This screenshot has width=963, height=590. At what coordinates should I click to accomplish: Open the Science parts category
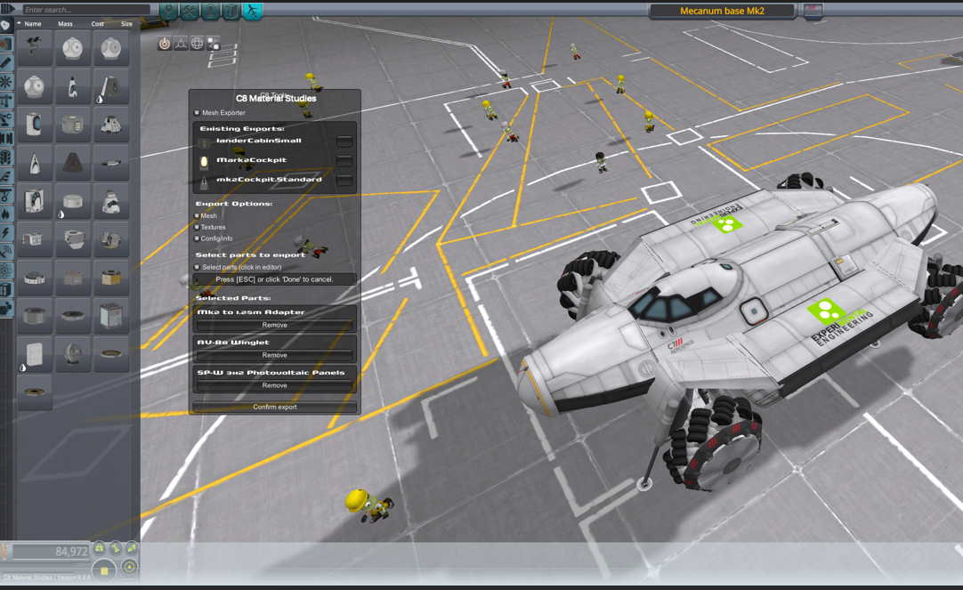click(x=6, y=271)
